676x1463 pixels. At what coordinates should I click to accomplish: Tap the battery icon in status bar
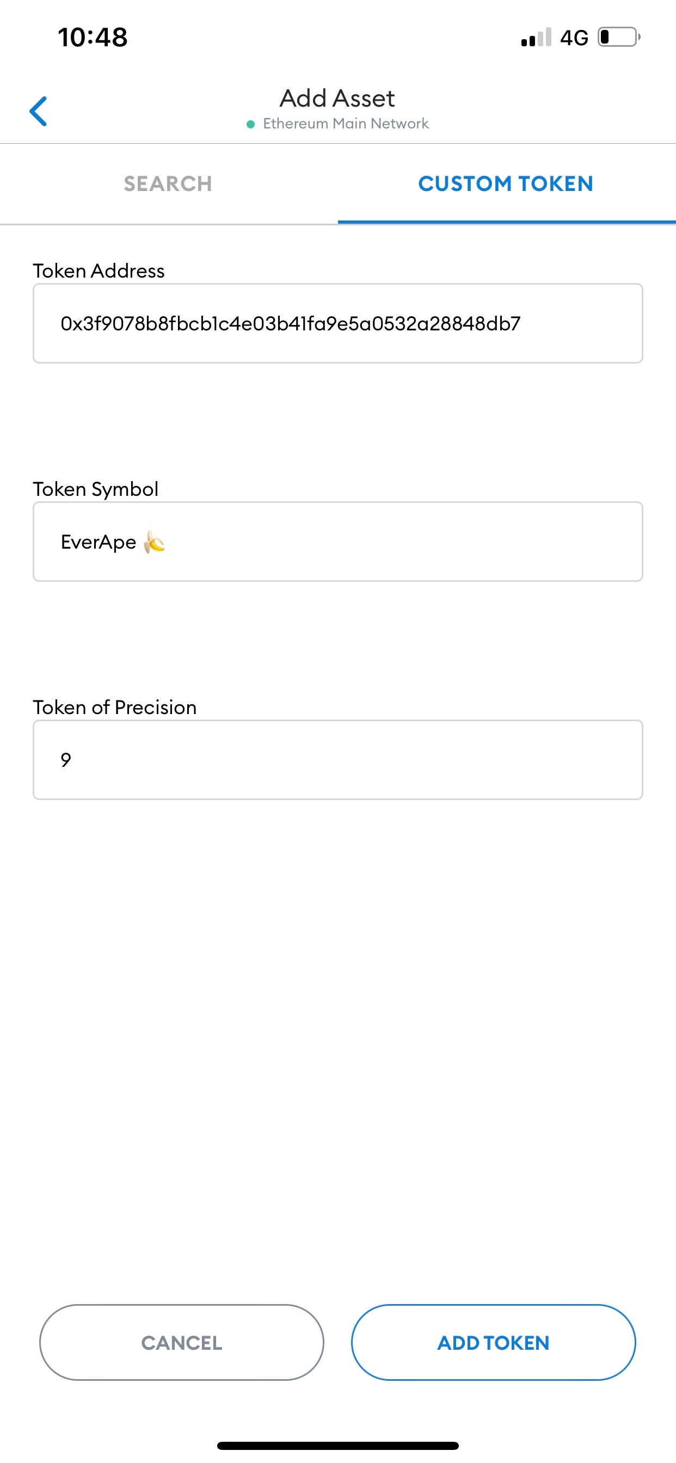(619, 38)
